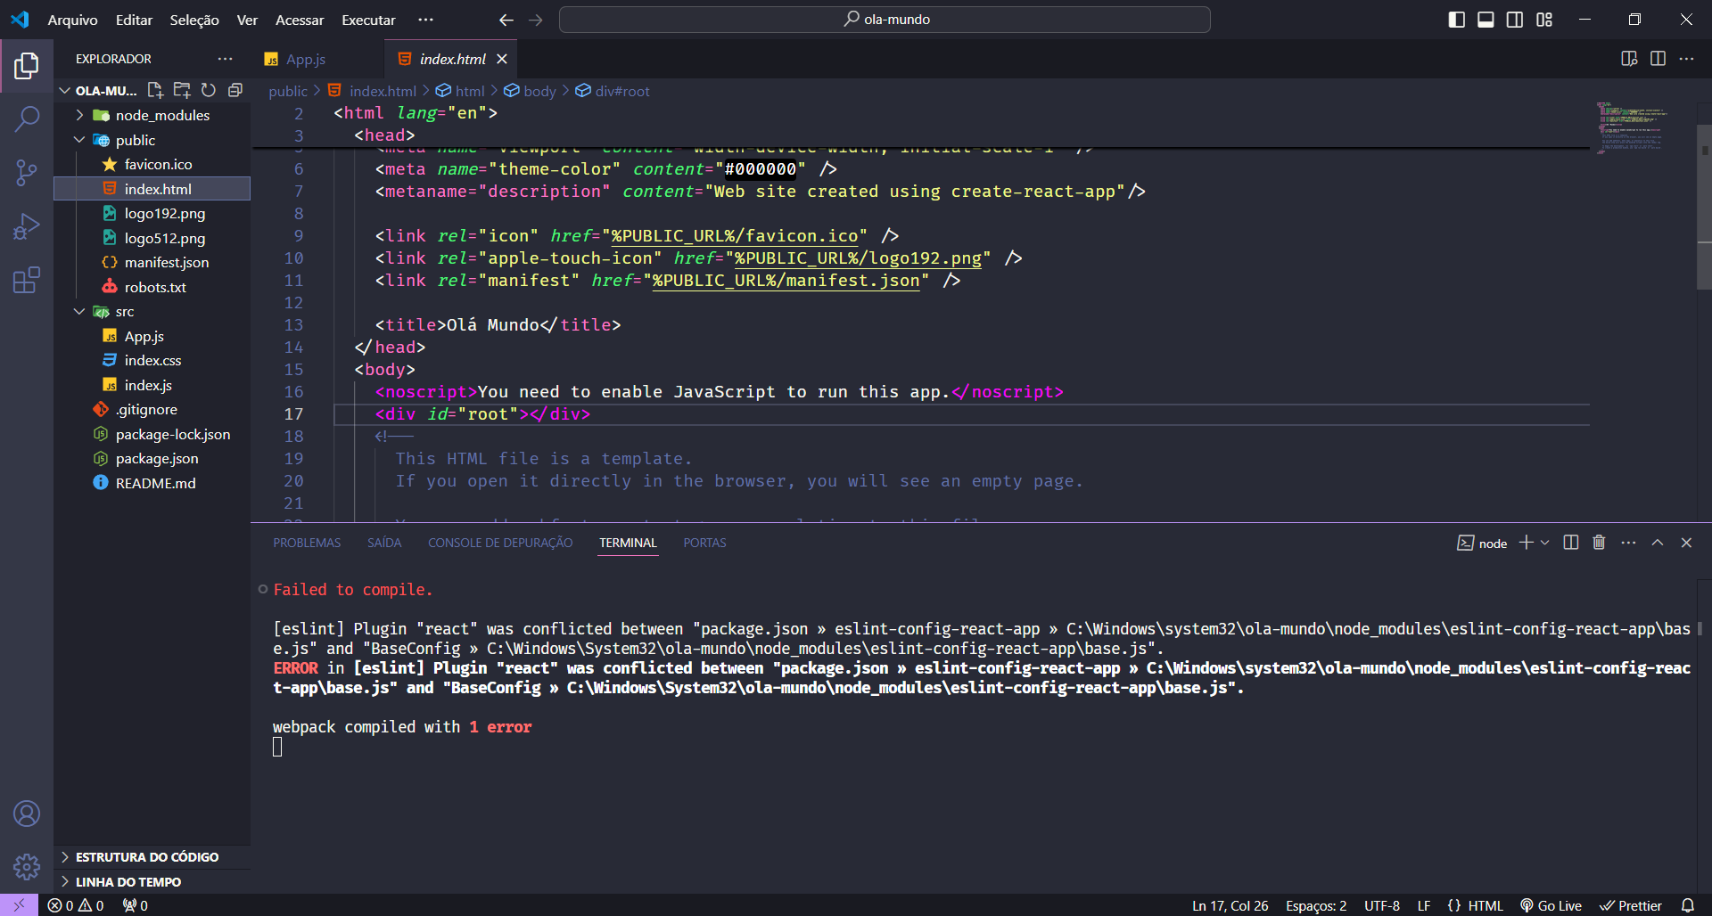Go forward with the navigation arrow
The height and width of the screenshot is (916, 1712).
pyautogui.click(x=536, y=20)
